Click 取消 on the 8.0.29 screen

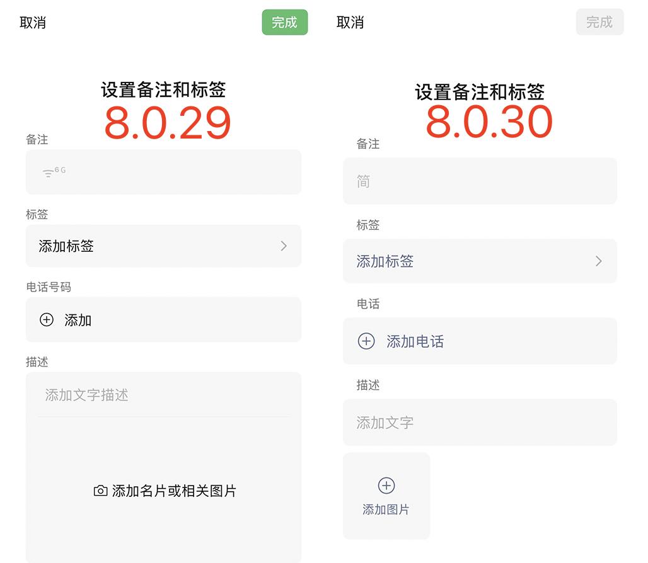click(32, 23)
